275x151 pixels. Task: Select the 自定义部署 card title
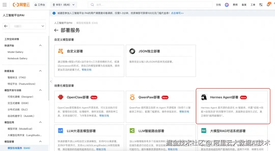(x=75, y=51)
